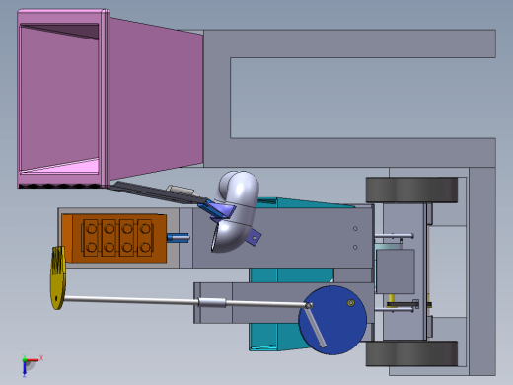Click the blue axis of the triad
Viewport: 513px width, 385px height.
coord(25,369)
